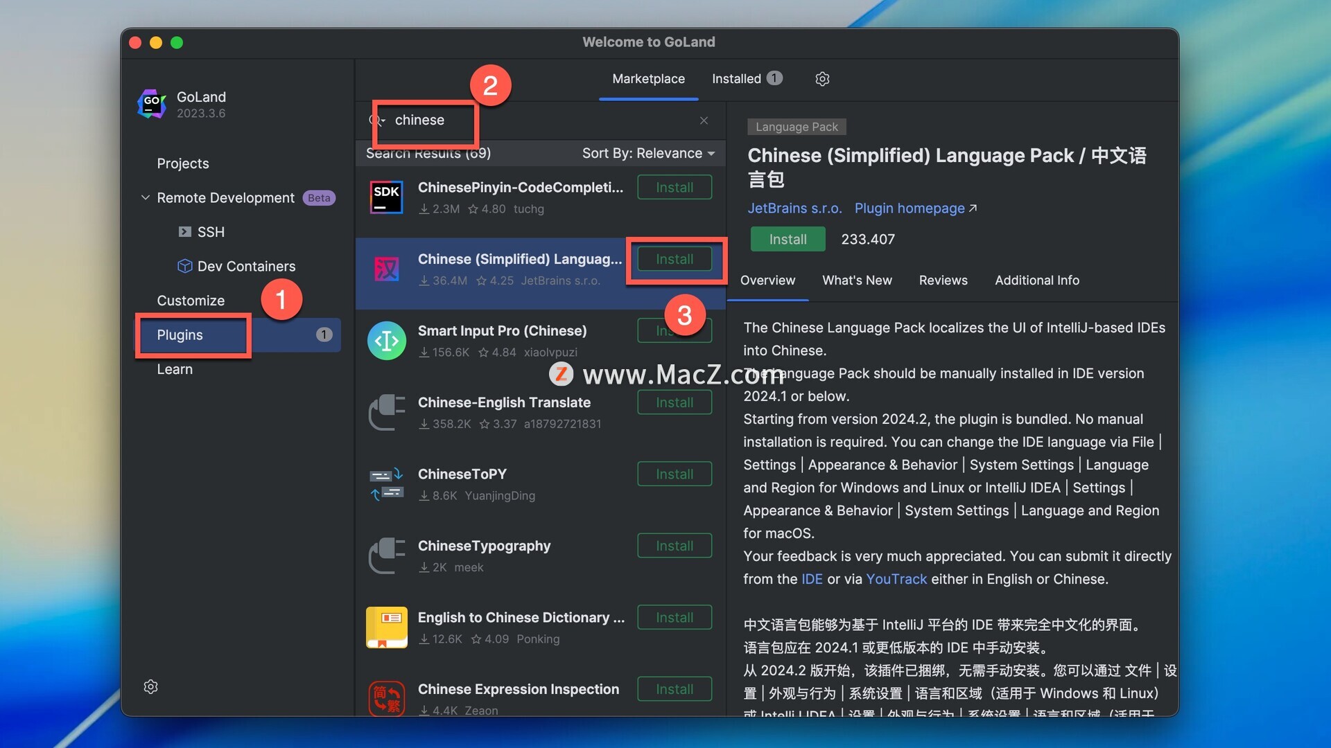This screenshot has width=1331, height=748.
Task: Open the plugins settings gear icon
Action: coord(822,79)
